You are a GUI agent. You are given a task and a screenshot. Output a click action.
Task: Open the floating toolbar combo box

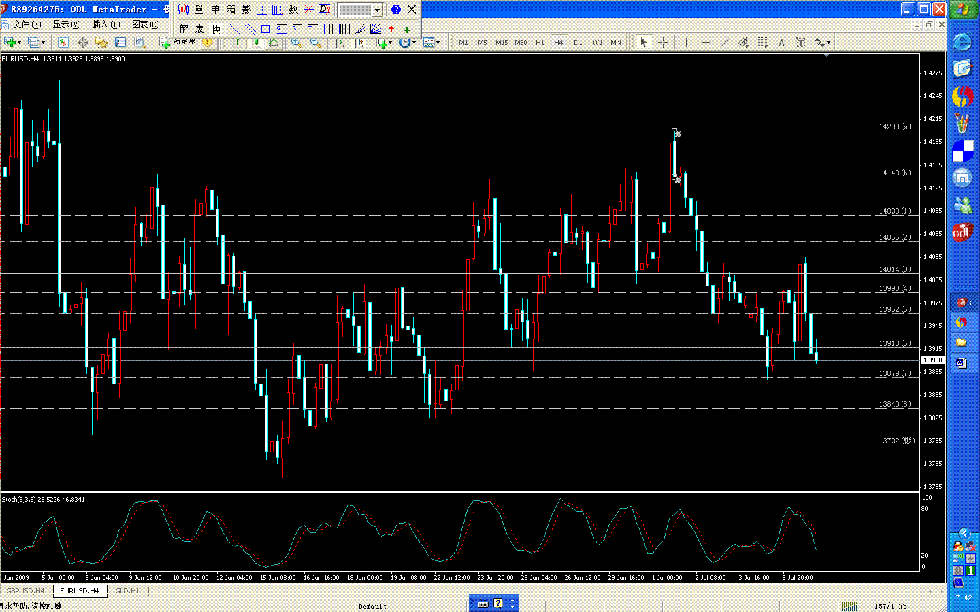pyautogui.click(x=360, y=10)
